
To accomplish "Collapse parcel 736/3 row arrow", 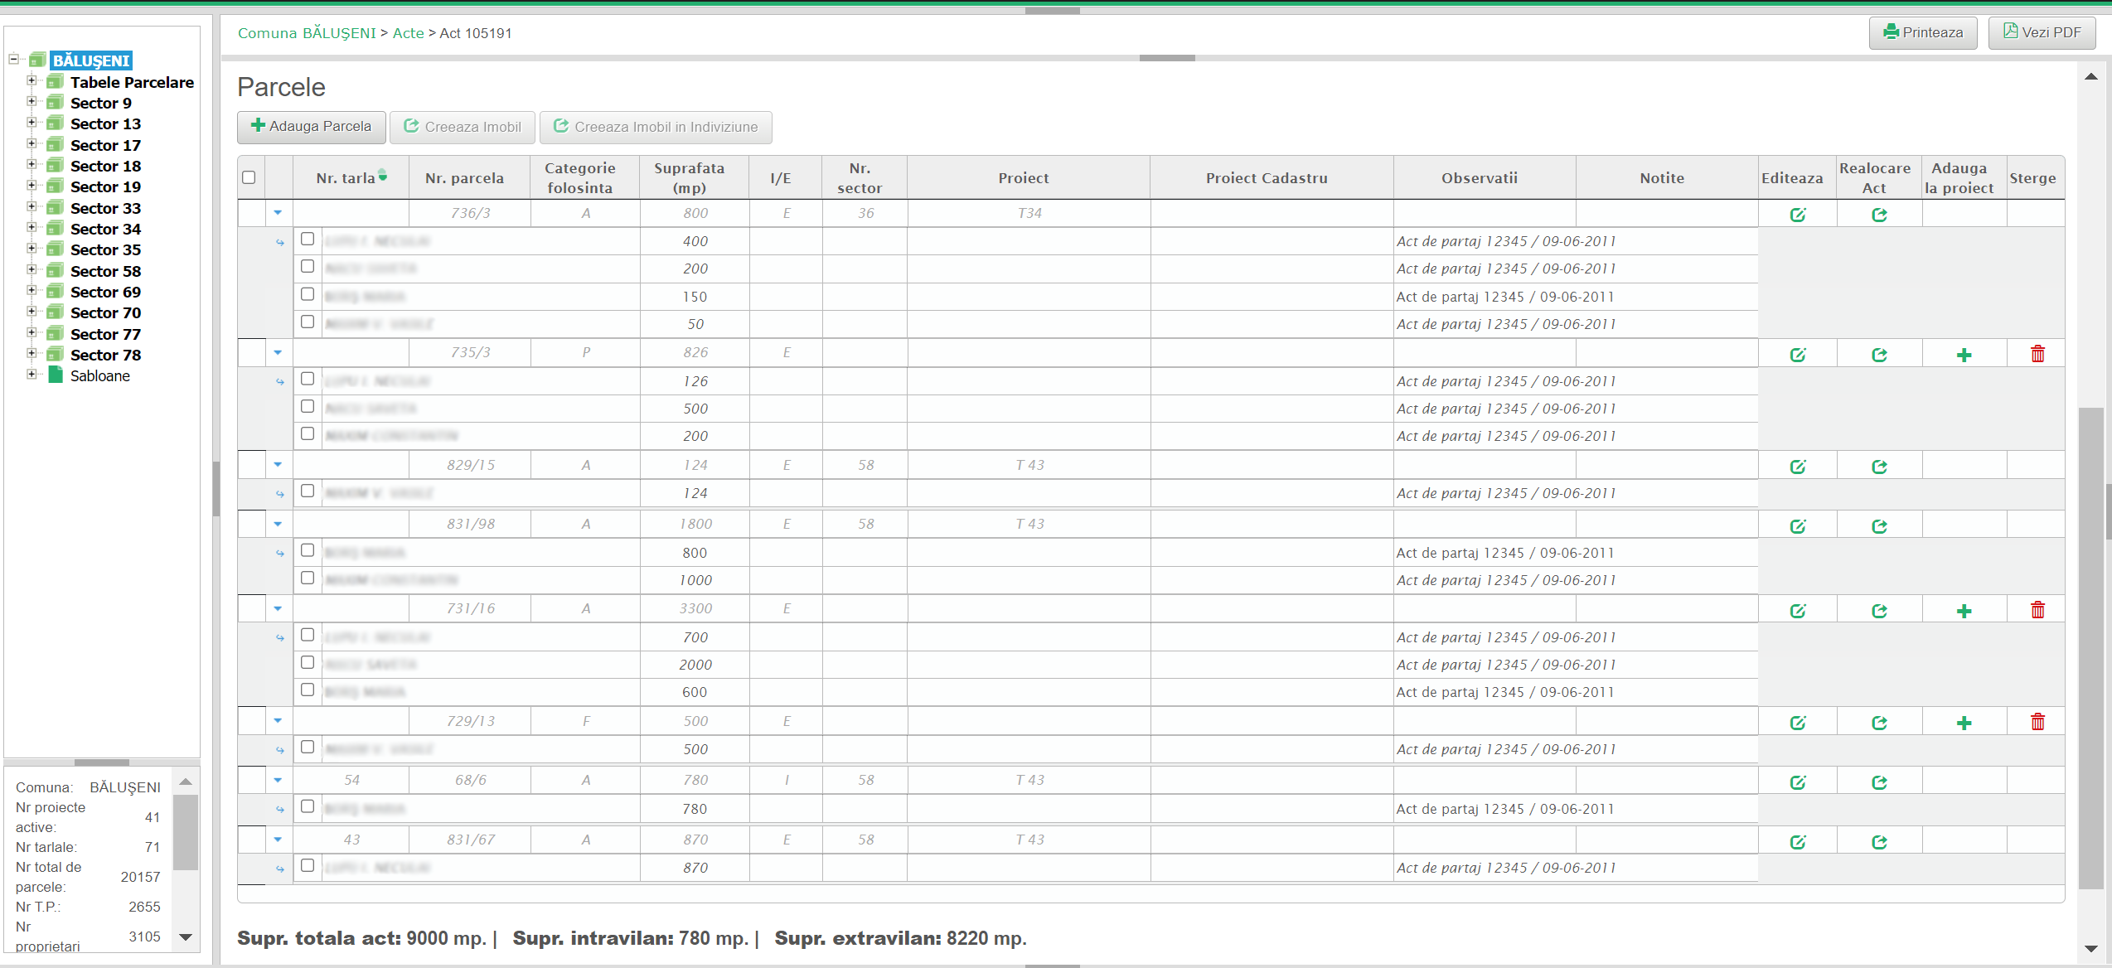I will (x=278, y=213).
